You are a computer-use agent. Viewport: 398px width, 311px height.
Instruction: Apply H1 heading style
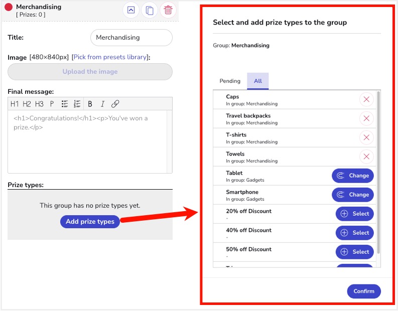[15, 104]
